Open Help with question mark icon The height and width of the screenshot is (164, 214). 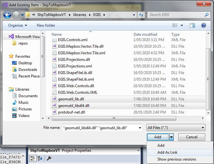point(204,25)
